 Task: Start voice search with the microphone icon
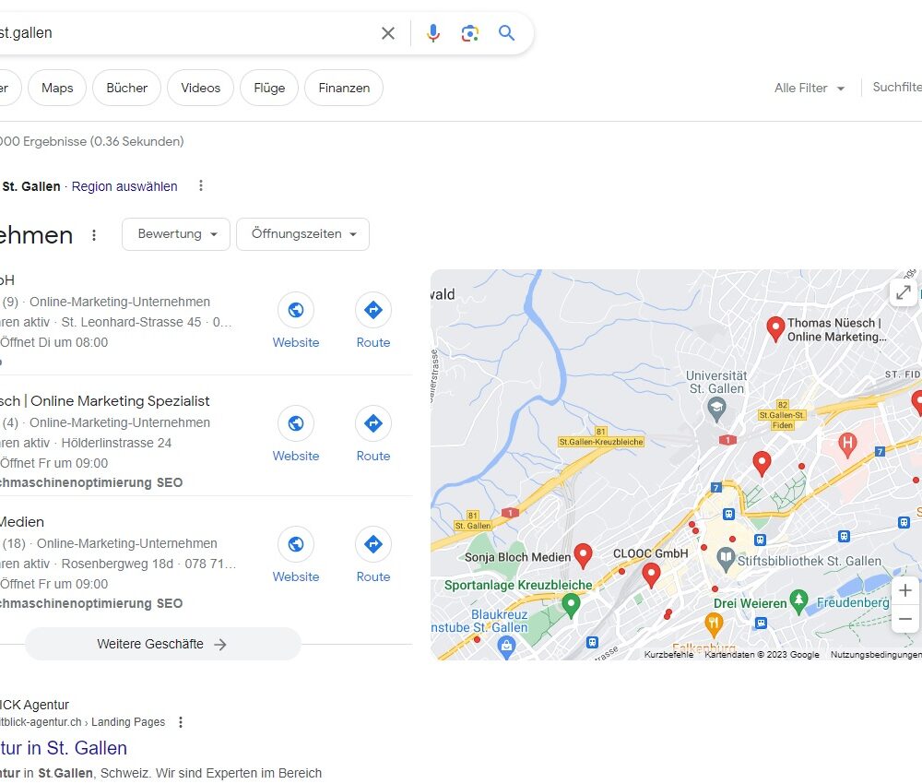tap(432, 33)
